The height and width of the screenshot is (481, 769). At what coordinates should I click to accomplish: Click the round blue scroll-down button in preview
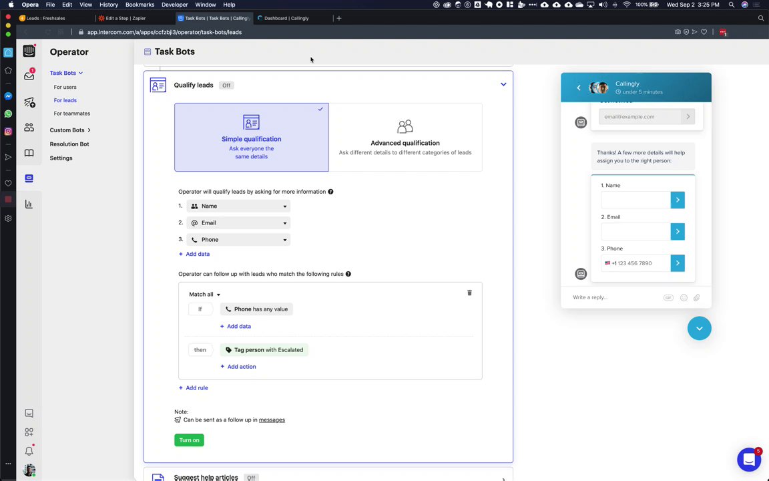coord(700,329)
